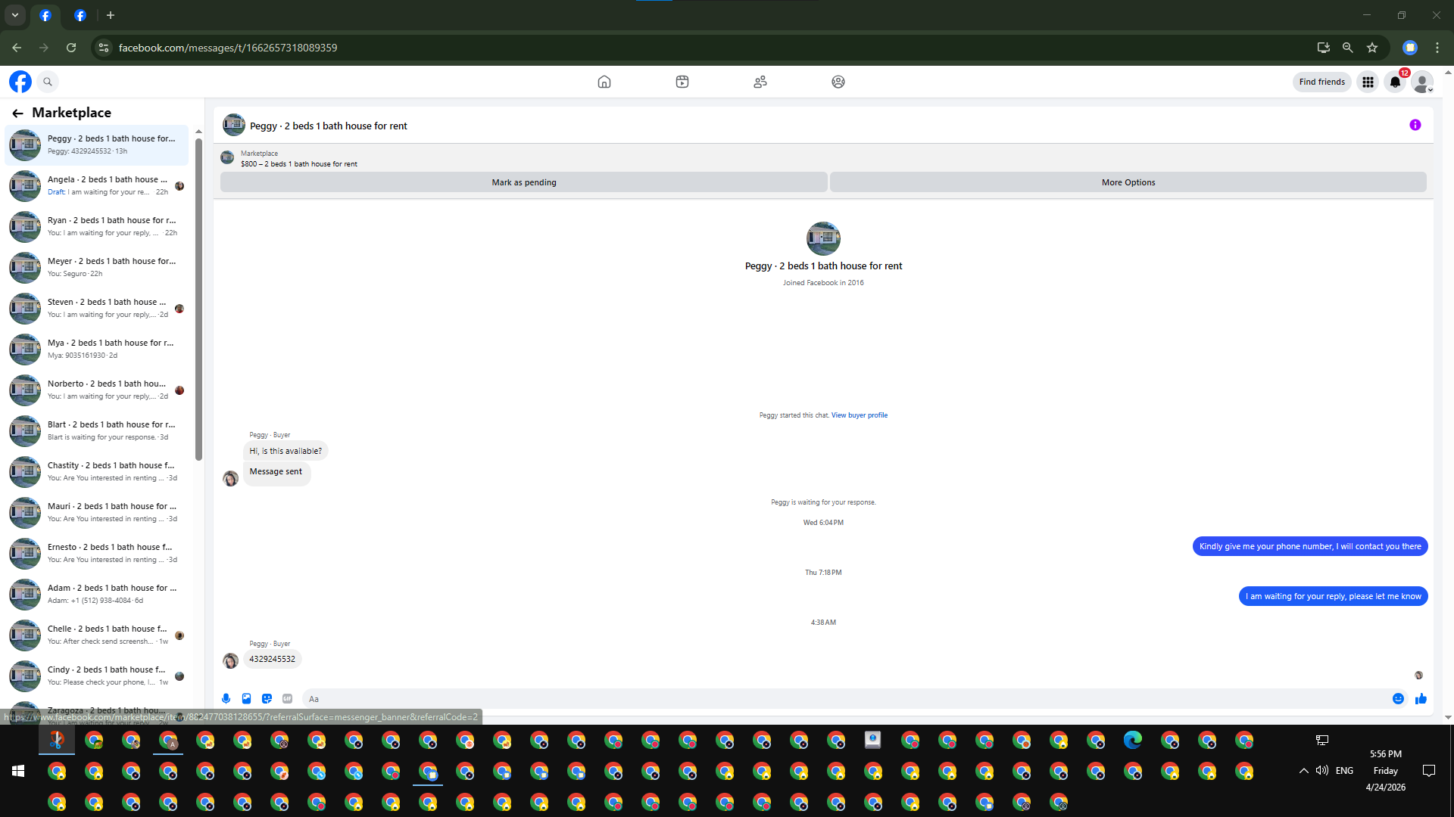
Task: Open the browser zoom control icon
Action: click(x=1348, y=48)
